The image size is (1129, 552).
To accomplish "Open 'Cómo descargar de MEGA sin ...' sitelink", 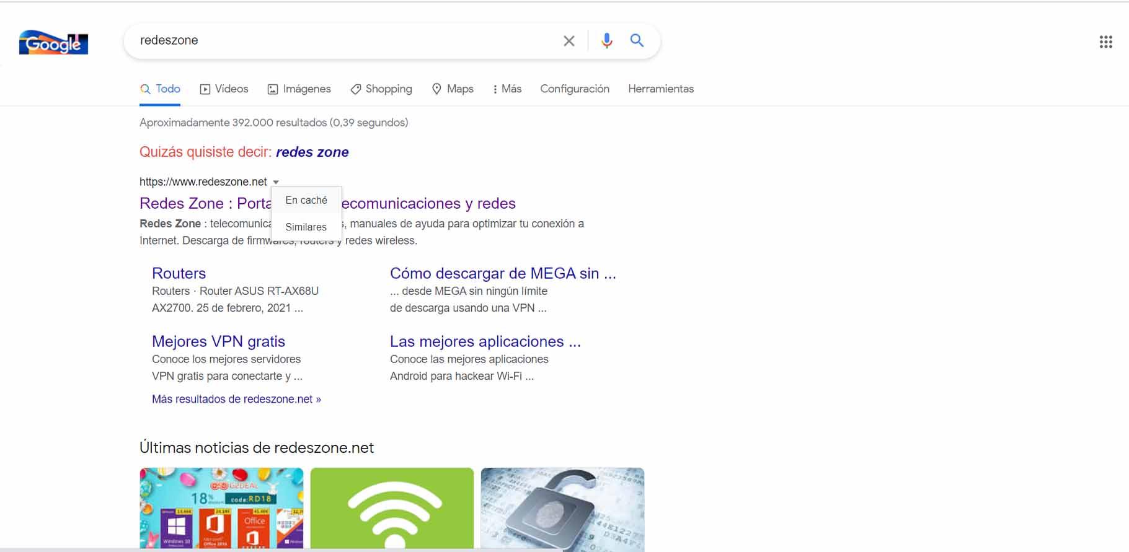I will [x=503, y=273].
